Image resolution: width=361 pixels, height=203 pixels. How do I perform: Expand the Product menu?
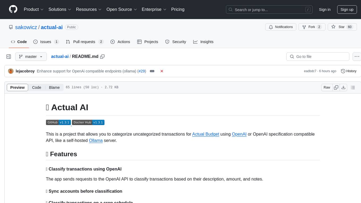[x=34, y=9]
